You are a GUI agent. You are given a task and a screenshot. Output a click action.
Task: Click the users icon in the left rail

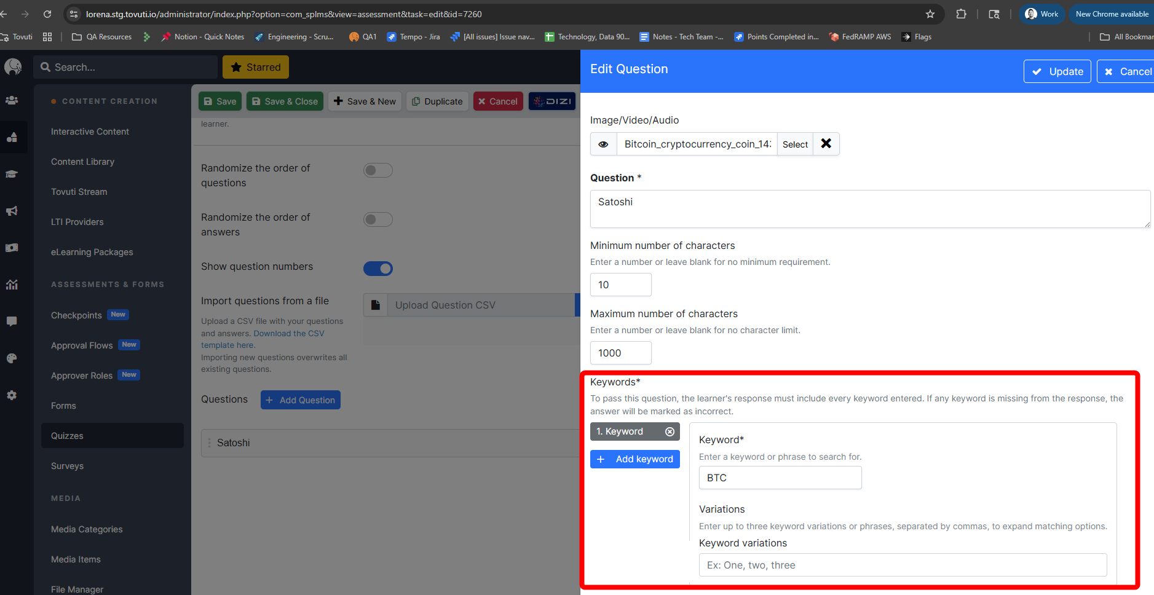coord(12,101)
